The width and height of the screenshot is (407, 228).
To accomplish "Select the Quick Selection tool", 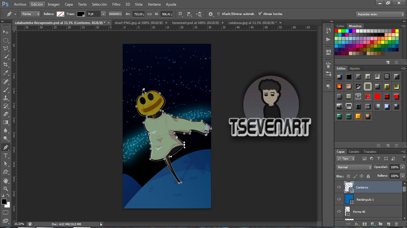I will [x=6, y=56].
